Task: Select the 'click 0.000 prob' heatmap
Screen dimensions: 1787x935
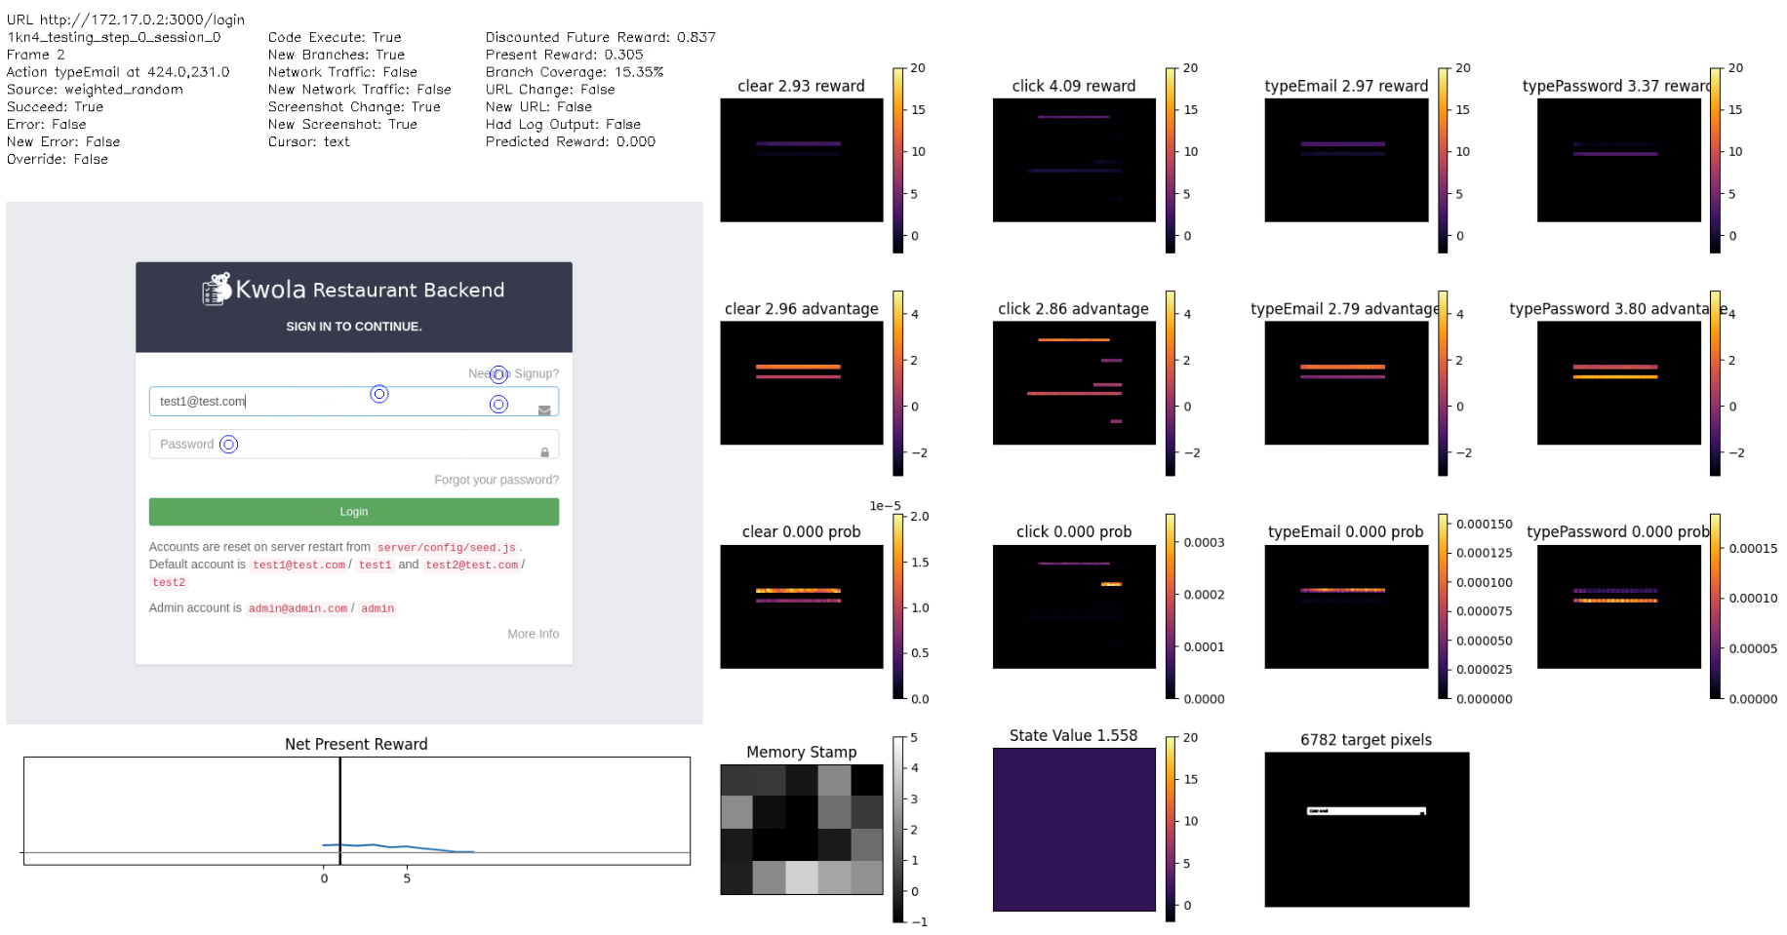Action: (x=1073, y=606)
